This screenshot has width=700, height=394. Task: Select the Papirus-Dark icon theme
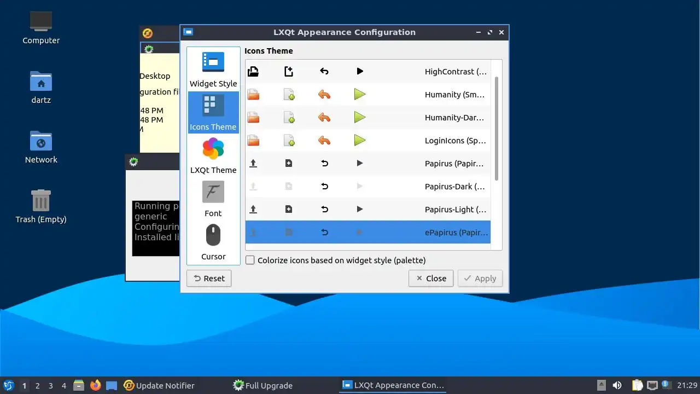368,187
